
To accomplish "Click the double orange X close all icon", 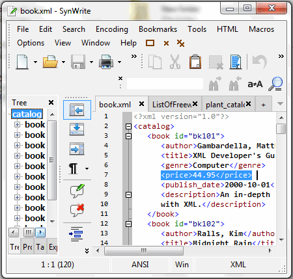I will 180,43.
